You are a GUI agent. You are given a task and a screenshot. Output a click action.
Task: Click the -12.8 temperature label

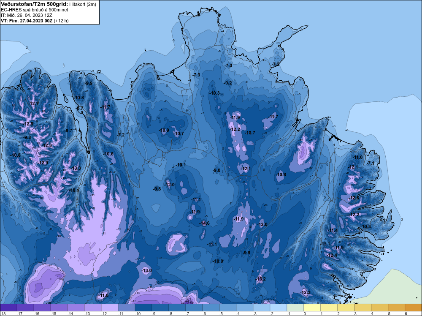(46, 145)
